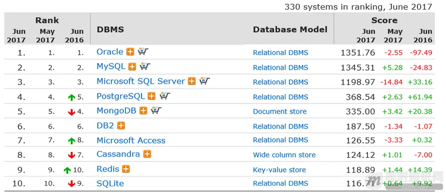Click the red down arrow in MongoDB row
Viewport: 446px width, 193px height.
click(x=72, y=112)
